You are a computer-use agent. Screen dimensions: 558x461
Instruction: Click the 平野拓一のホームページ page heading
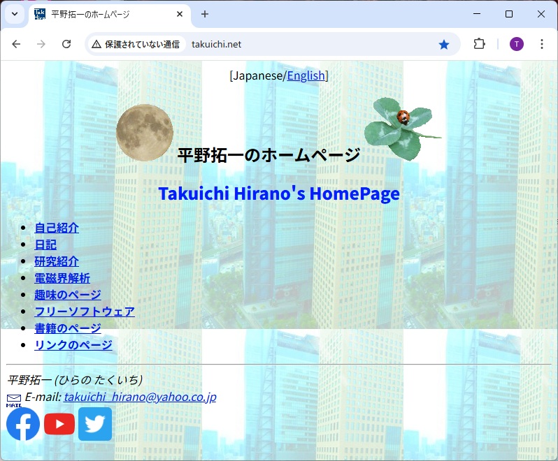[269, 155]
